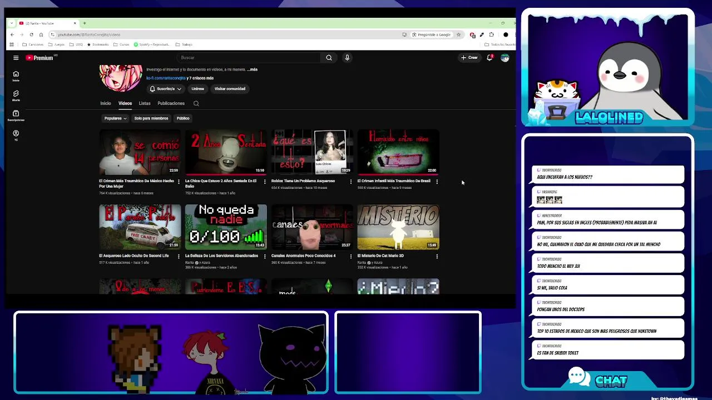The width and height of the screenshot is (712, 400).
Task: Select the Videos channel tab
Action: (x=125, y=103)
